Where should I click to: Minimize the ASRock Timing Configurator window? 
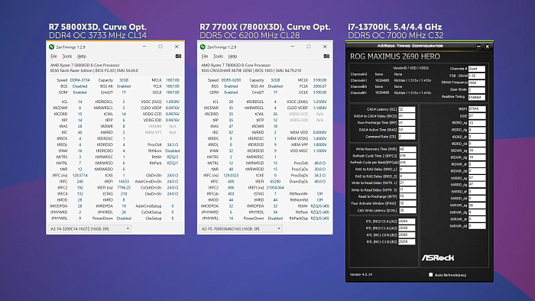coord(478,47)
